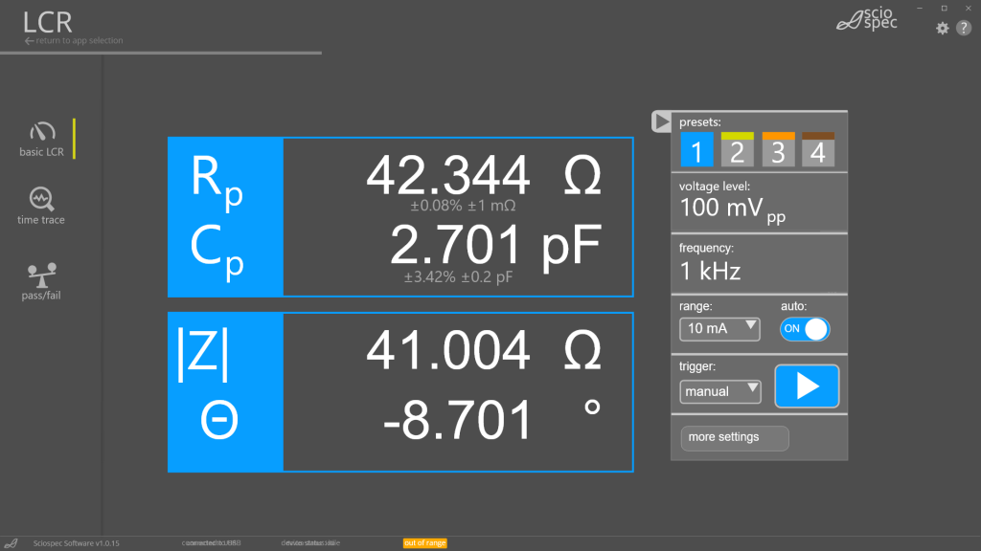Collapse the settings panel with arrow tab
981x551 pixels.
pos(661,121)
